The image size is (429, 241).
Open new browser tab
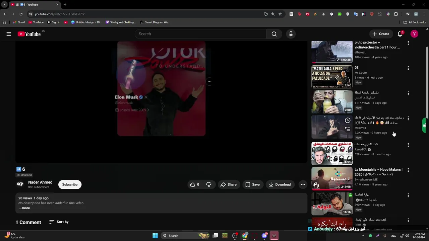65,5
